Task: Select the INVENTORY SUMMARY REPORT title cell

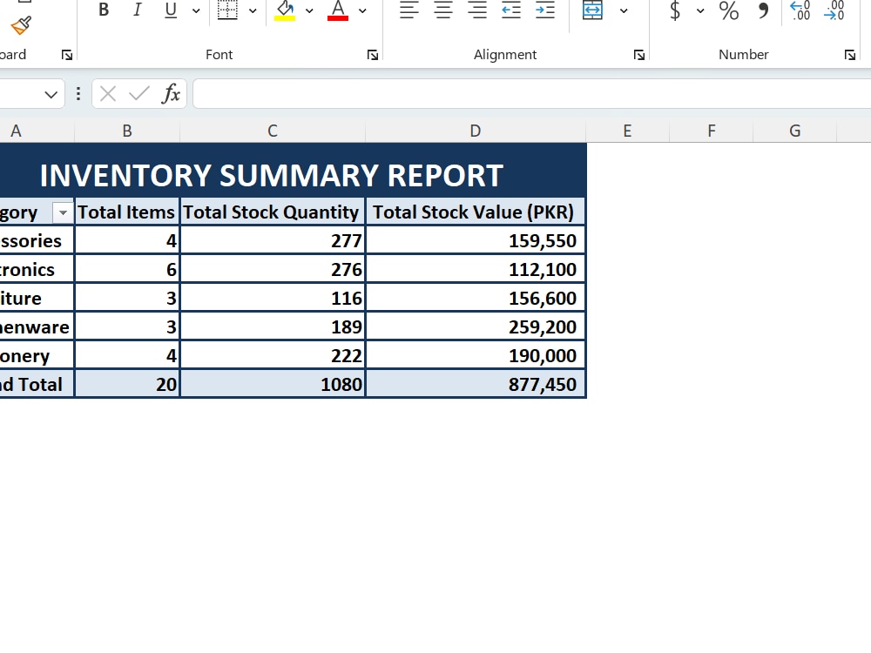Action: pos(293,171)
